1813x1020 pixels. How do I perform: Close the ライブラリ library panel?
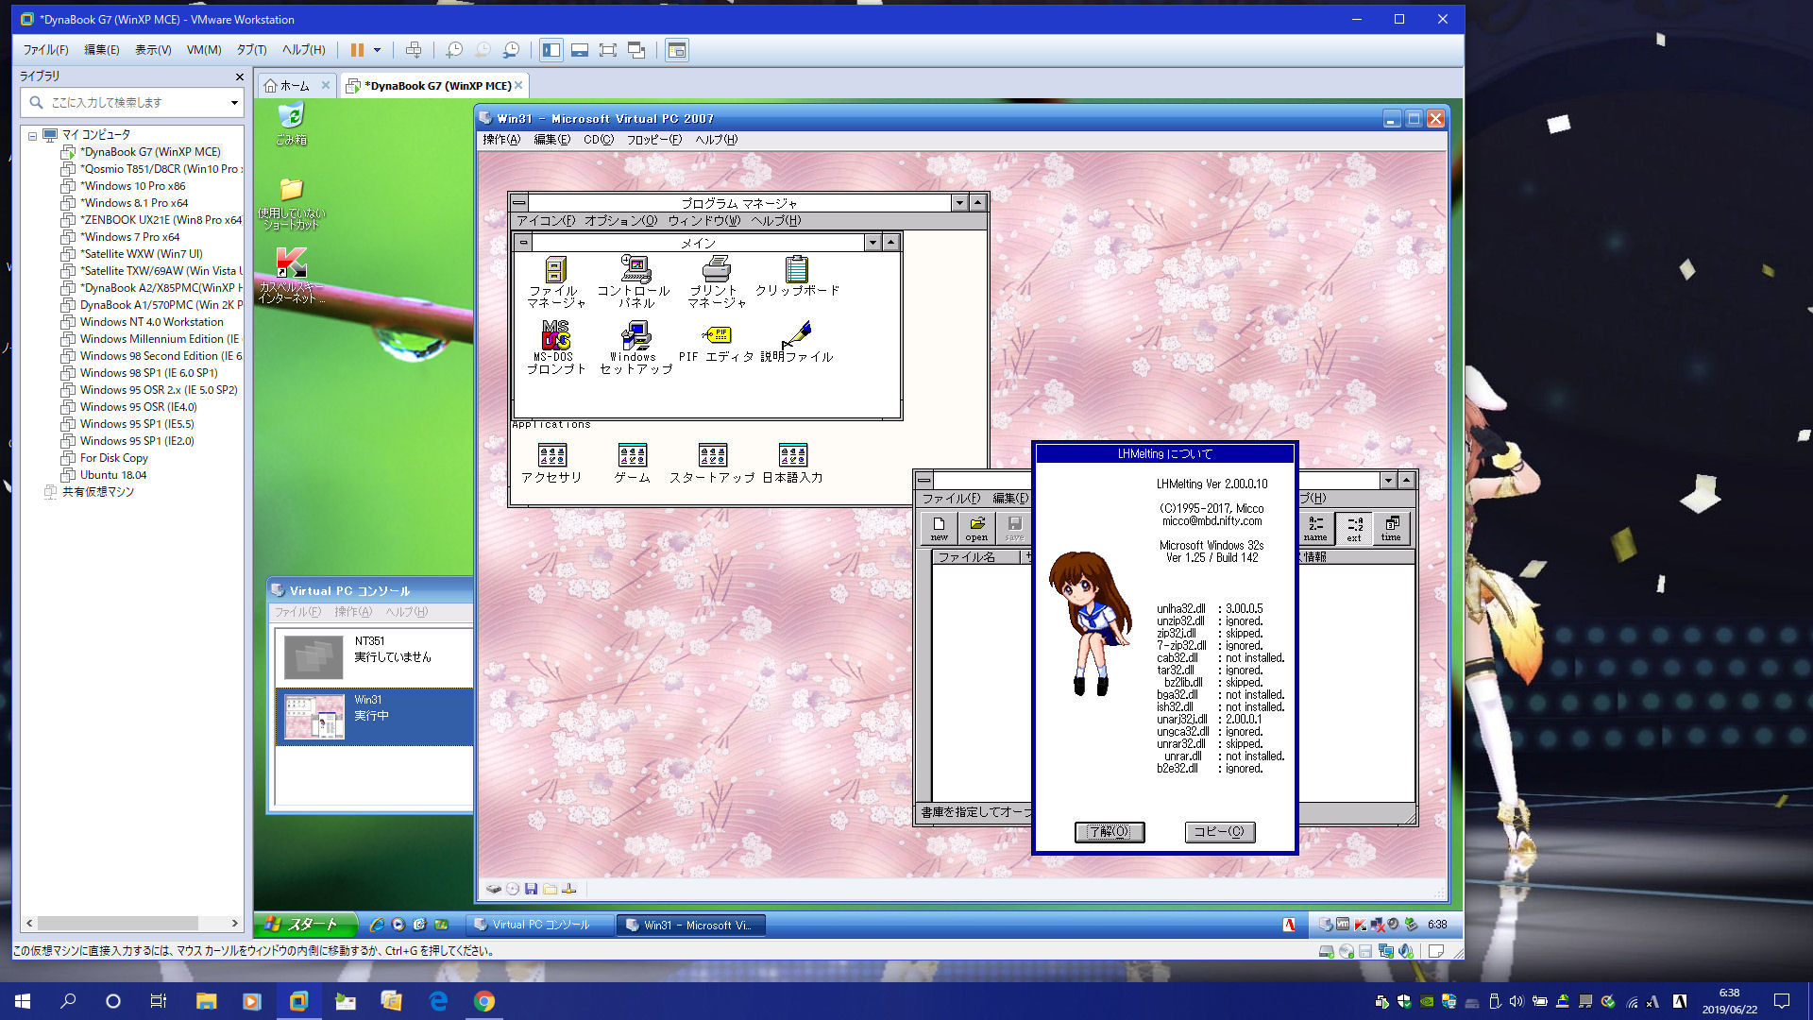tap(239, 76)
